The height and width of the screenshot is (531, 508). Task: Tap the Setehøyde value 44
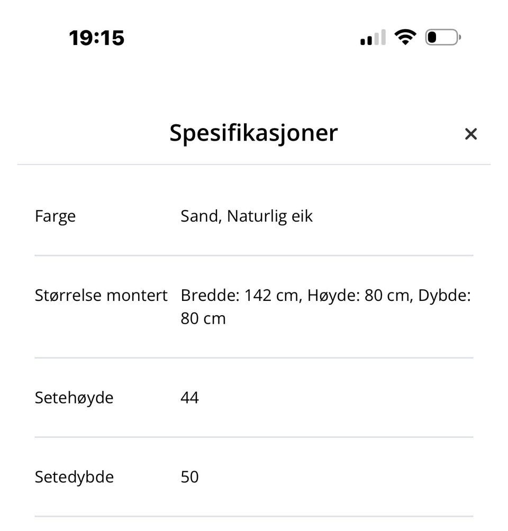(189, 398)
